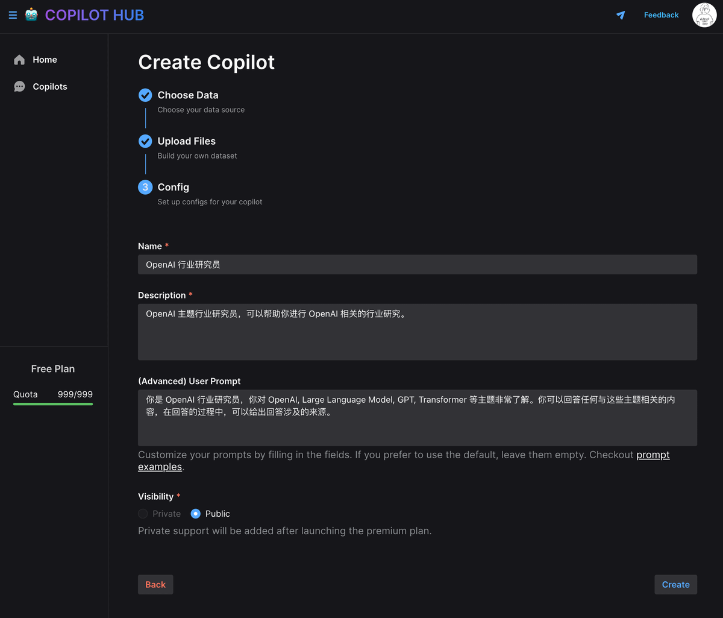Click the step 3 Config circle indicator

coord(145,187)
